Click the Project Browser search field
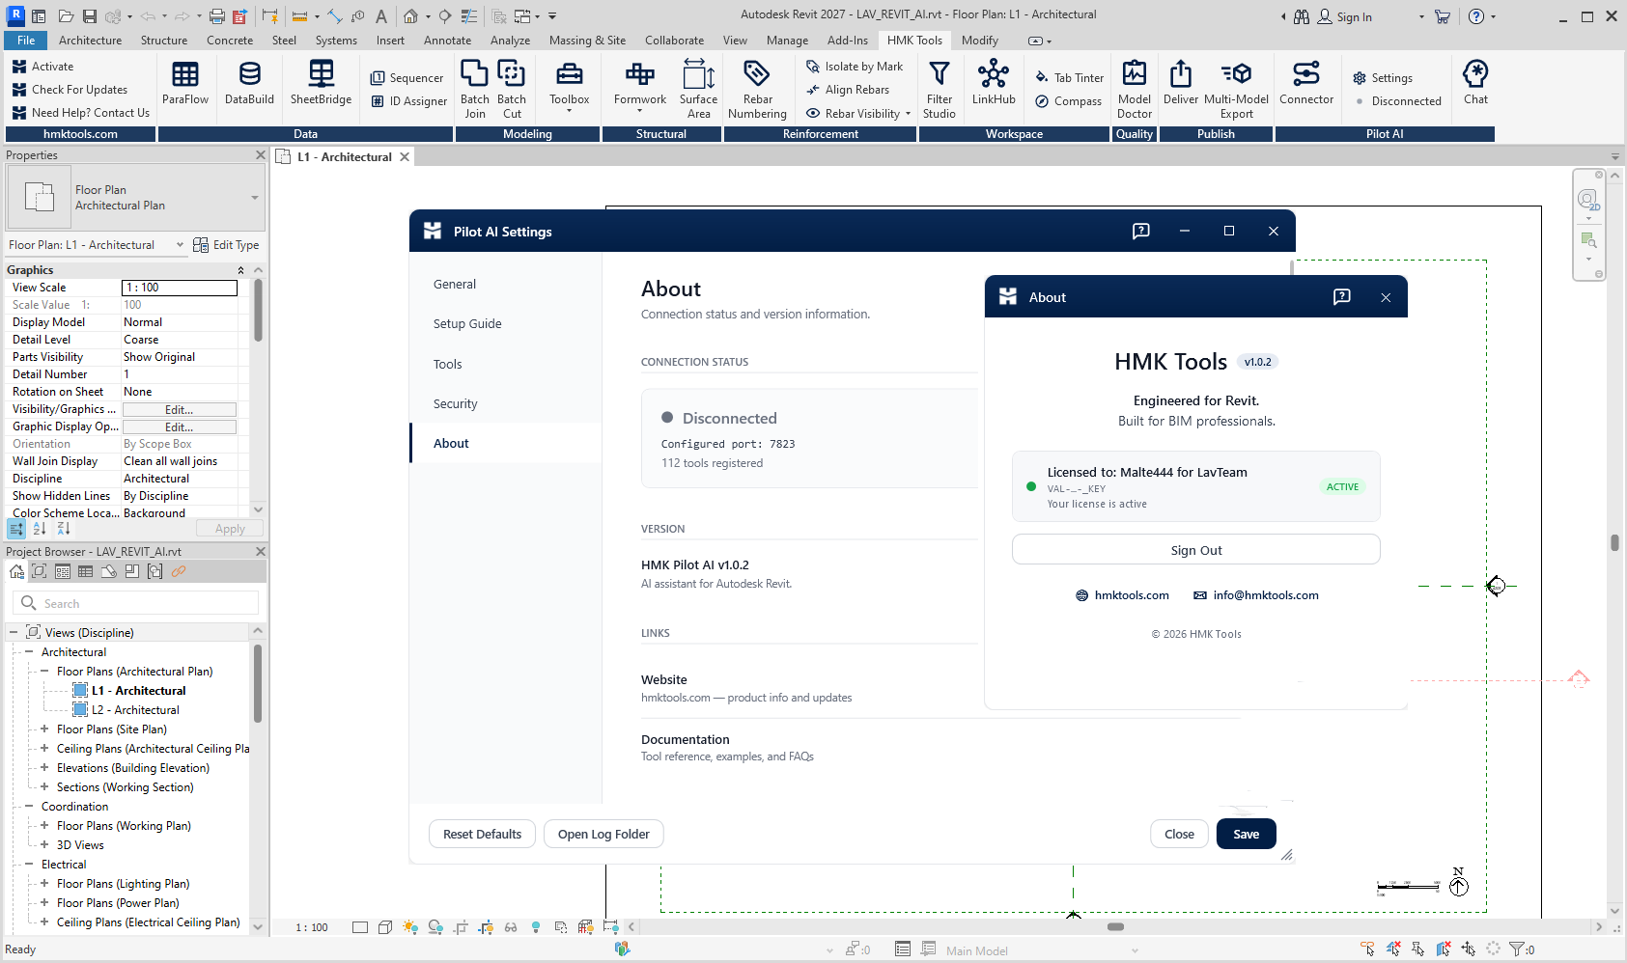 pyautogui.click(x=136, y=603)
